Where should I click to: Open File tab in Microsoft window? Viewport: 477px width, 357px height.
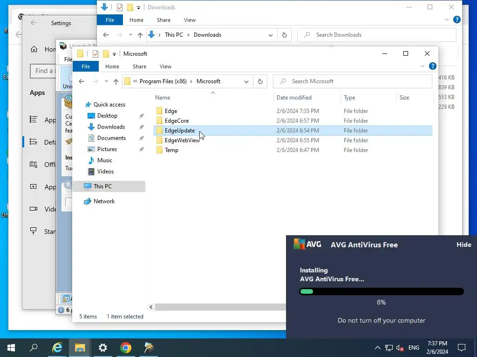[x=86, y=66]
